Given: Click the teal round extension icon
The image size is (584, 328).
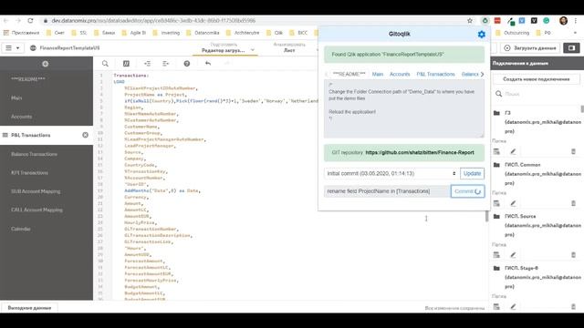Looking at the screenshot, I should [546, 21].
